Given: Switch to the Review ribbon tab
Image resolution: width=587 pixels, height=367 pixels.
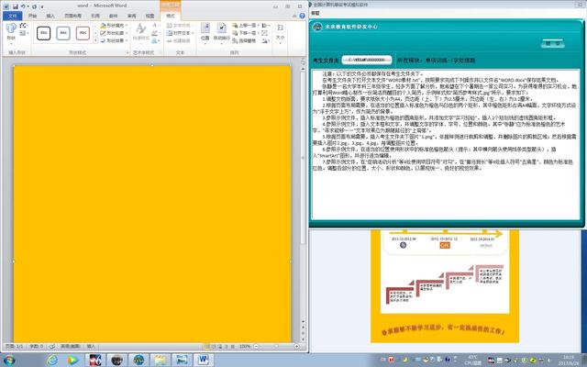Looking at the screenshot, I should (131, 16).
